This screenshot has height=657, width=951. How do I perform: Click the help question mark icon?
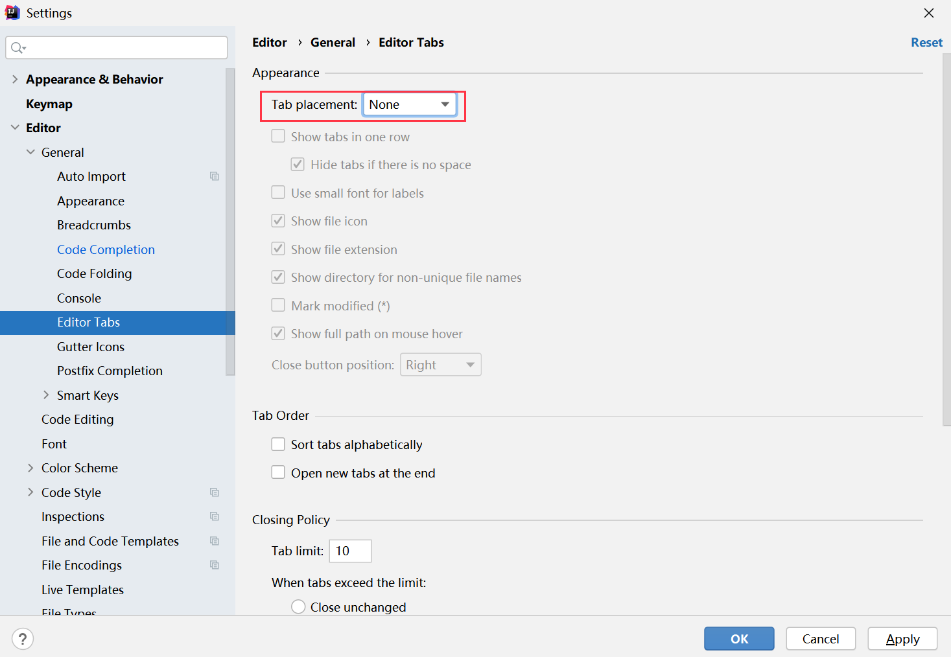tap(23, 639)
